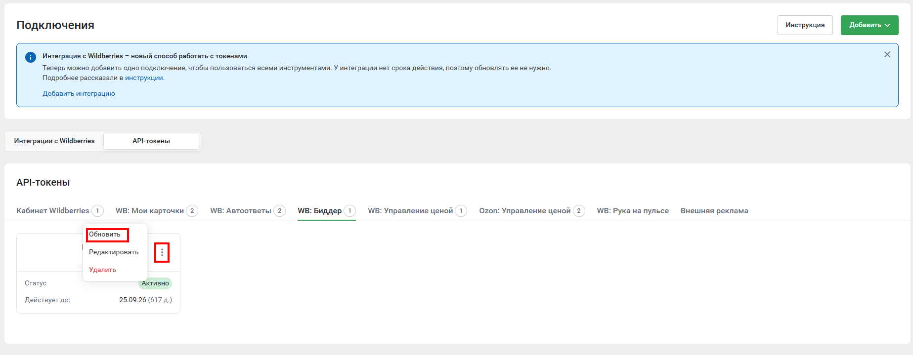Image resolution: width=913 pixels, height=355 pixels.
Task: Click the Подключения page heading
Action: click(55, 25)
